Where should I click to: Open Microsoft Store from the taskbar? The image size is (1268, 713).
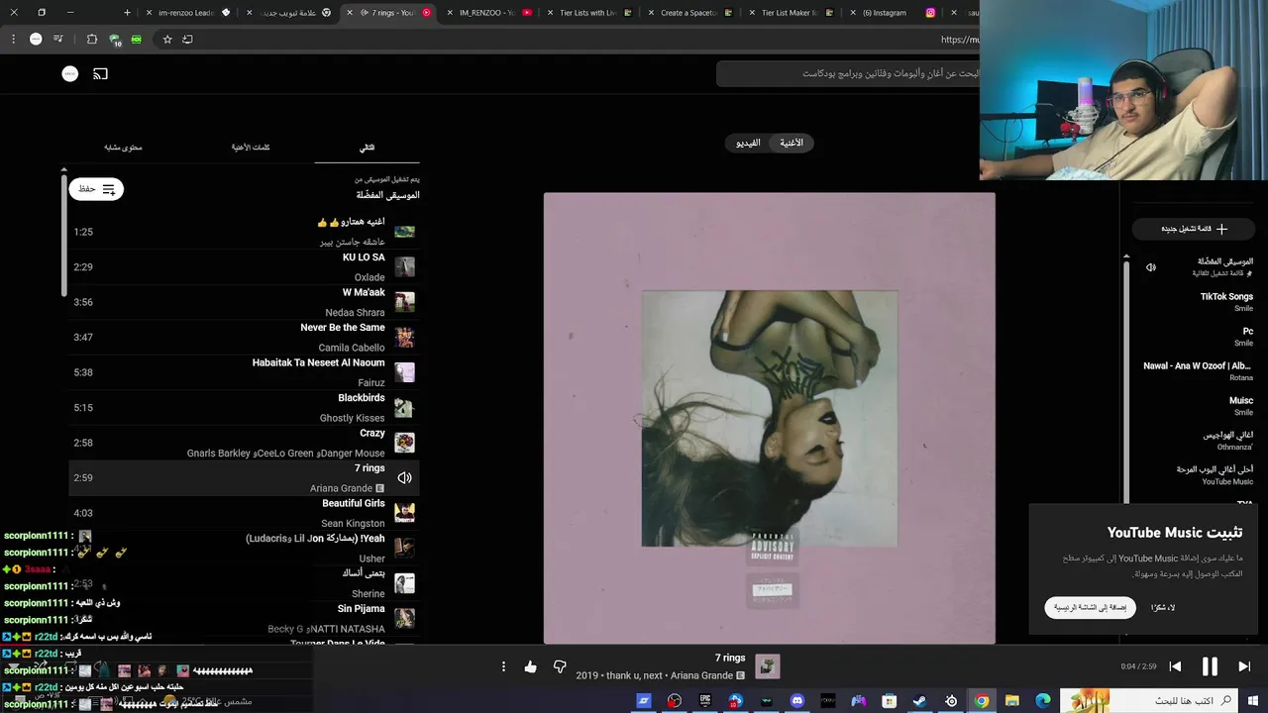tap(890, 701)
